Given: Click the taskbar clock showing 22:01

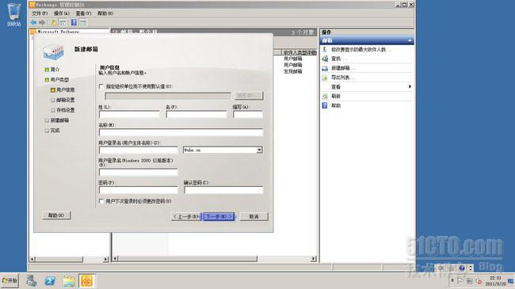Looking at the screenshot, I should 496,281.
